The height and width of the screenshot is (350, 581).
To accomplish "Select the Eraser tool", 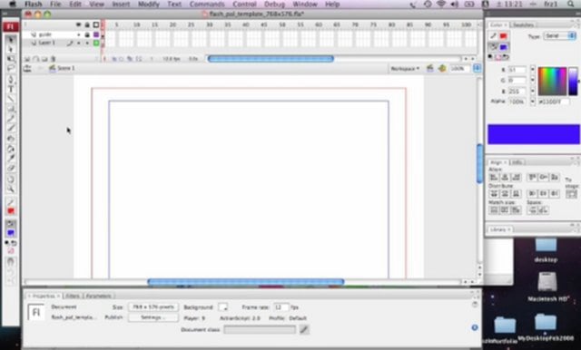I will tap(11, 169).
